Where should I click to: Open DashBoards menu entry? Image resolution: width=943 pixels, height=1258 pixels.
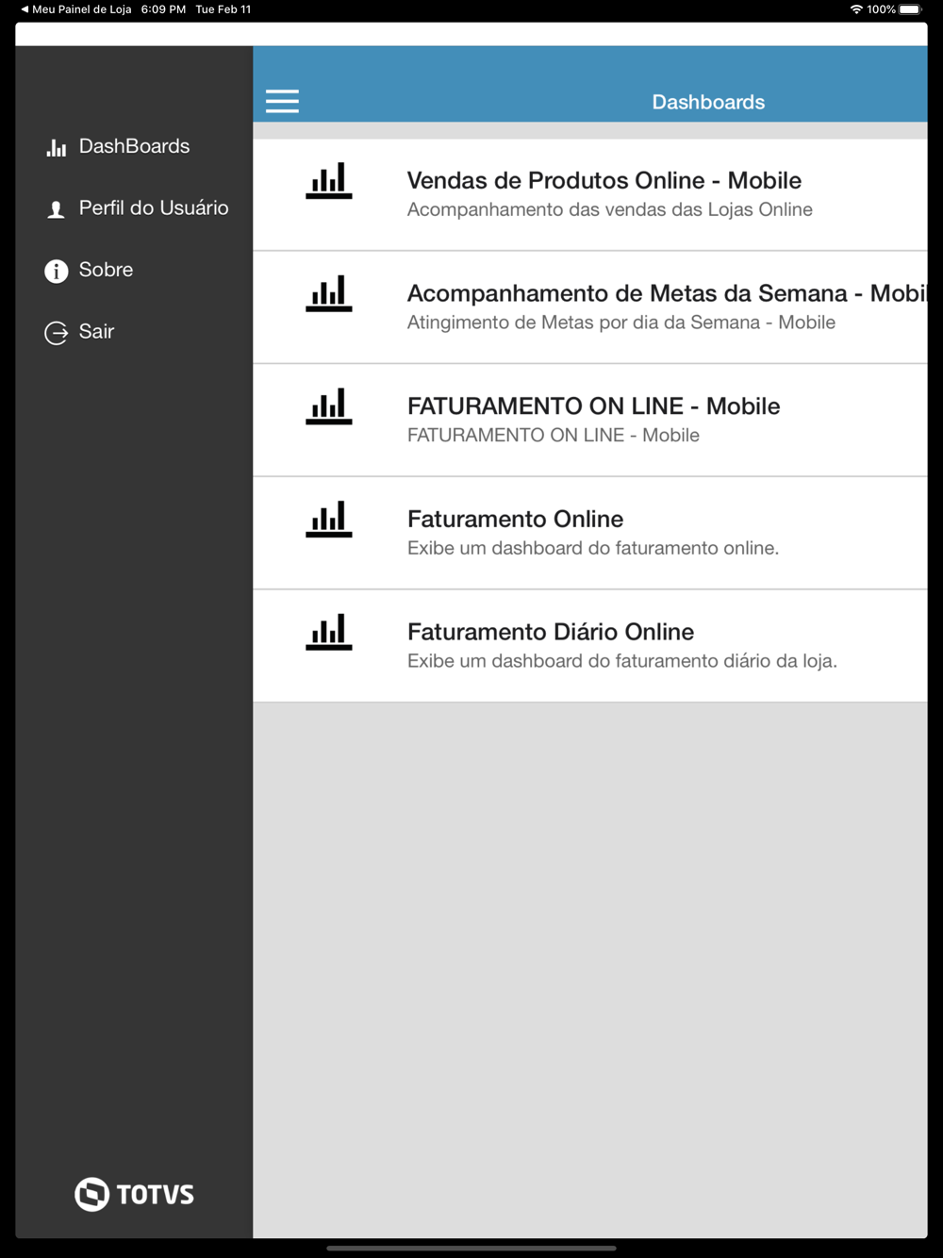point(134,146)
